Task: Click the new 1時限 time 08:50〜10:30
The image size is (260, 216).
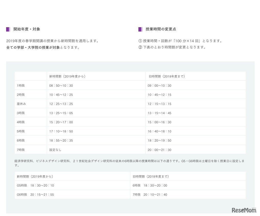Action: [61, 86]
